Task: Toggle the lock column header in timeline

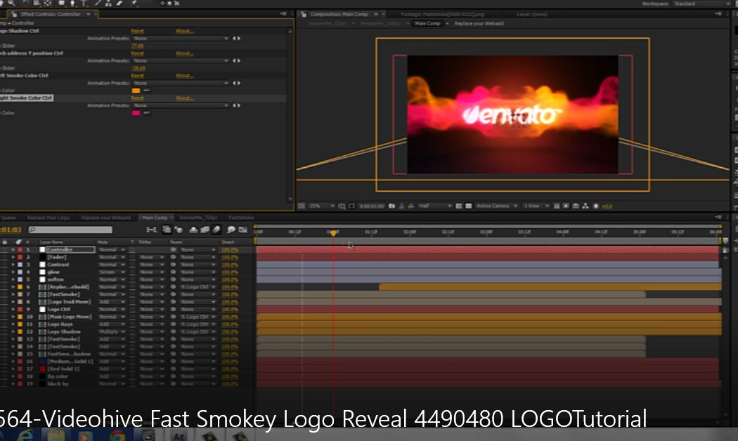Action: pos(5,242)
